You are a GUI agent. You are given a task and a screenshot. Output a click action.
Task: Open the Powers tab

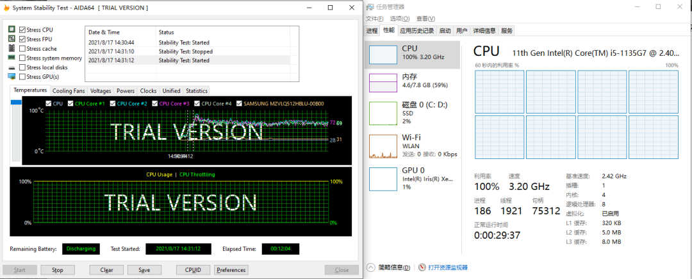126,91
